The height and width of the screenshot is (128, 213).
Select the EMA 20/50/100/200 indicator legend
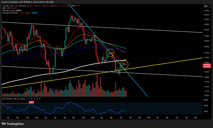(x=10, y=13)
